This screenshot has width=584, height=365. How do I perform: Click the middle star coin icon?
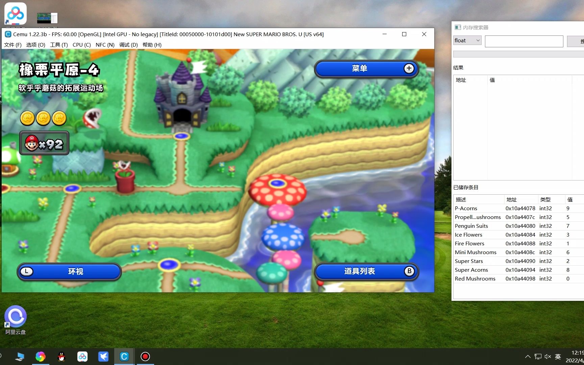coord(43,118)
